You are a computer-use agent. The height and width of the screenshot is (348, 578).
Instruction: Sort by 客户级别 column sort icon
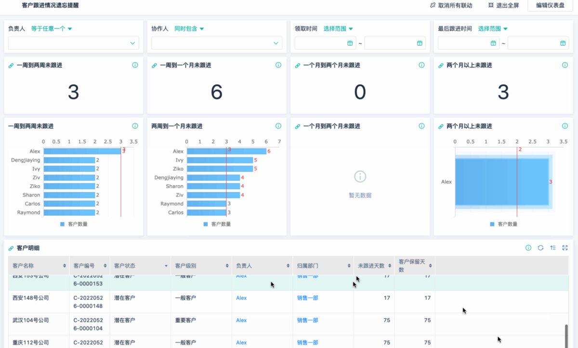click(x=227, y=266)
